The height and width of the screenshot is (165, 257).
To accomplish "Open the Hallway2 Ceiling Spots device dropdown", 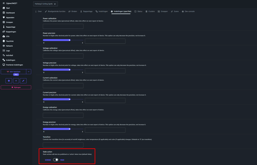I will tap(45, 4).
